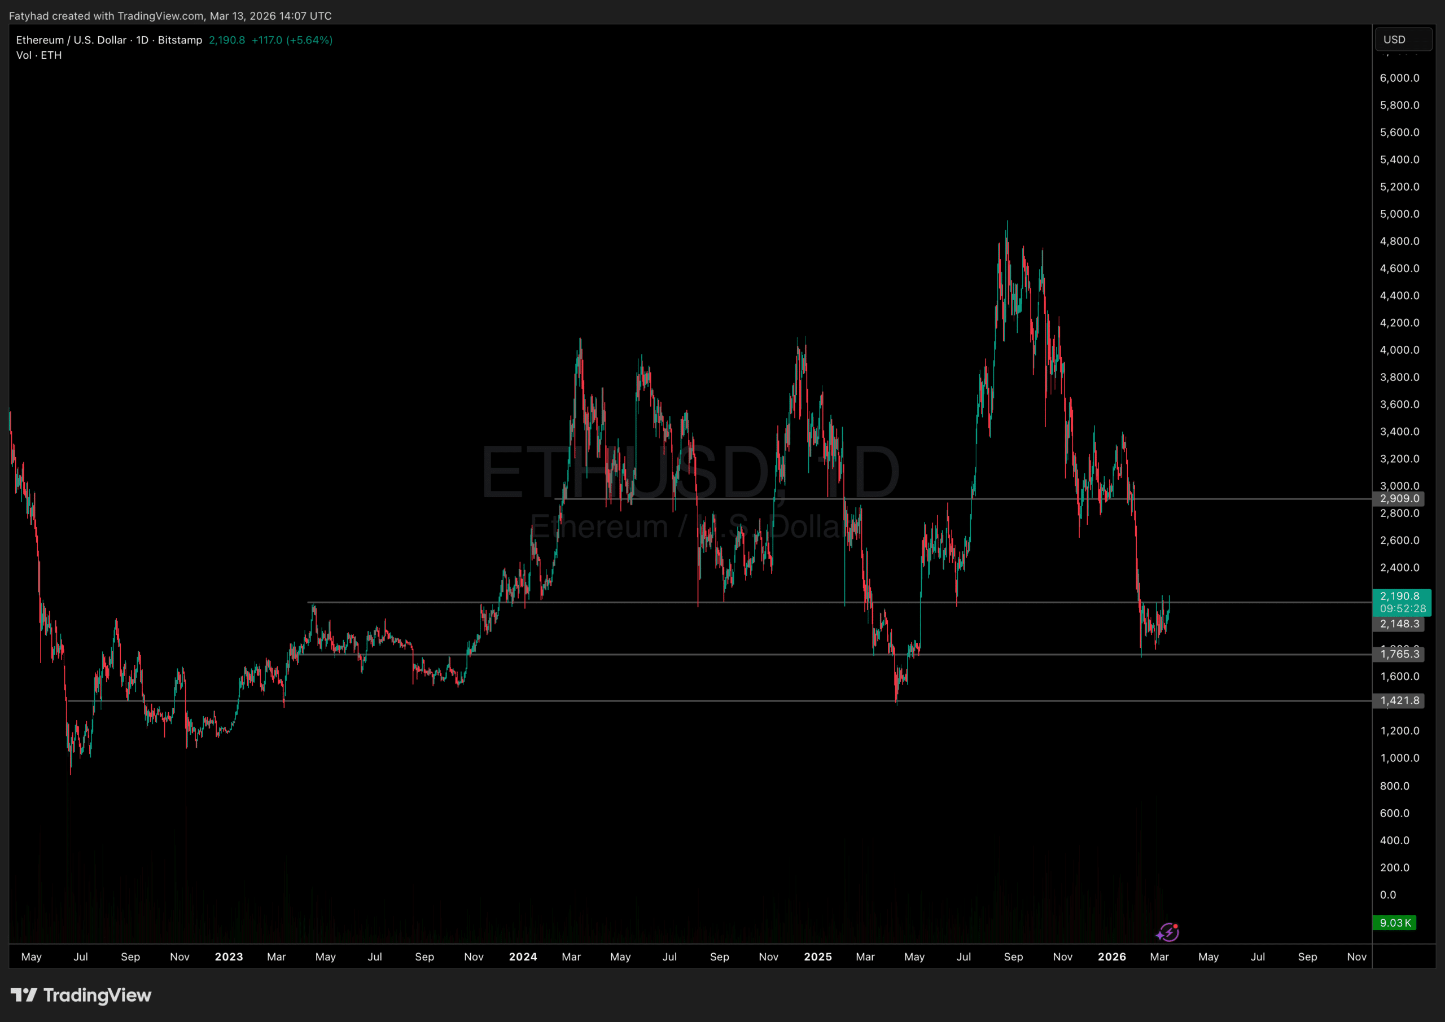
Task: Click the 2,600.0 price axis label
Action: click(1400, 540)
